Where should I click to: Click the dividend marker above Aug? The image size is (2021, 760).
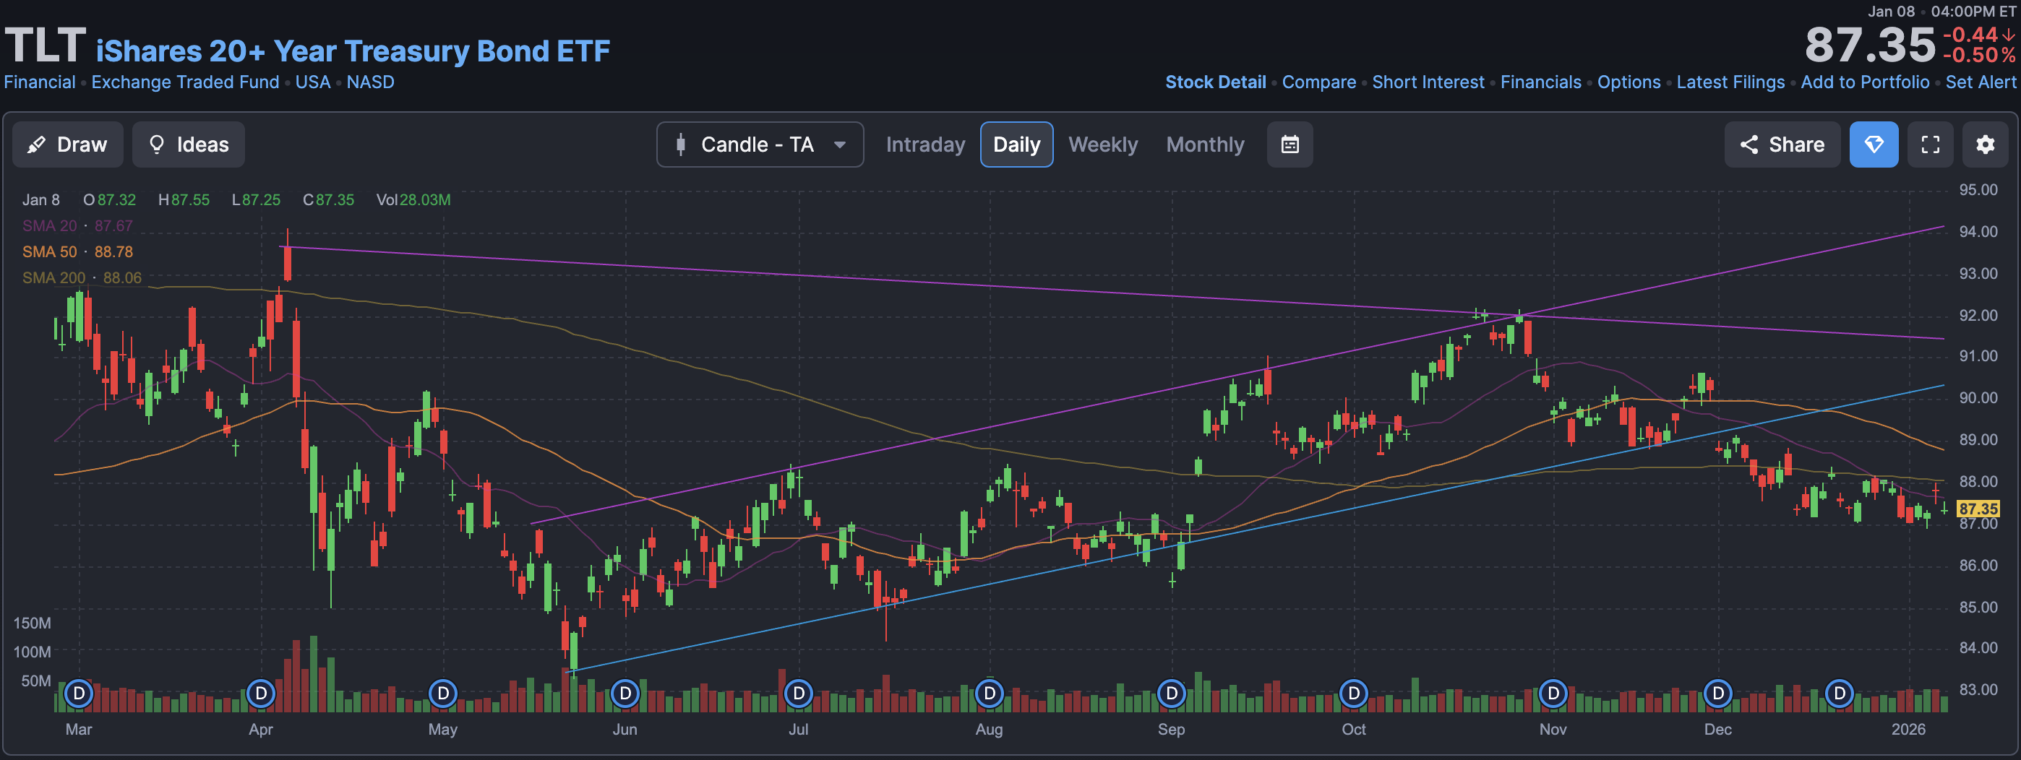(x=989, y=694)
